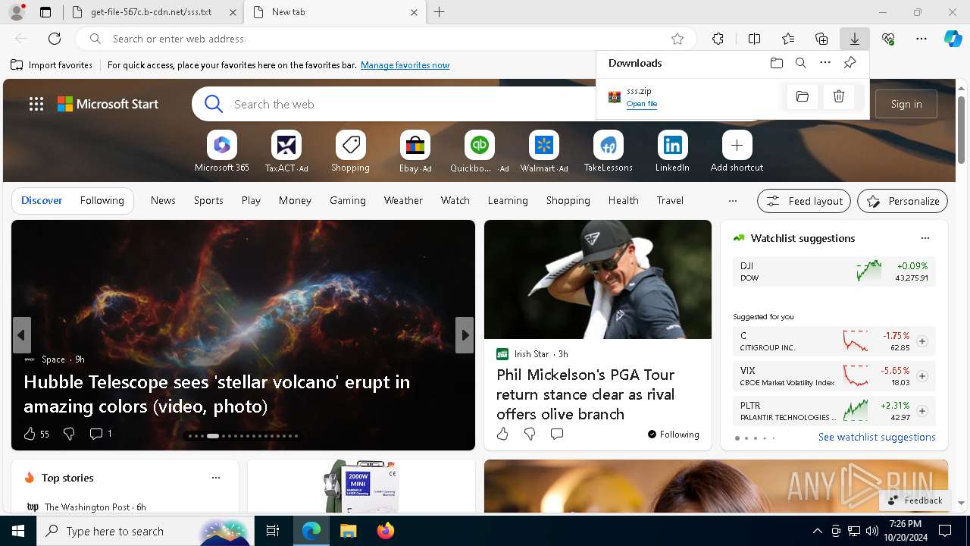Open Tab actions menu icon
Viewport: 970px width, 546px height.
[45, 12]
